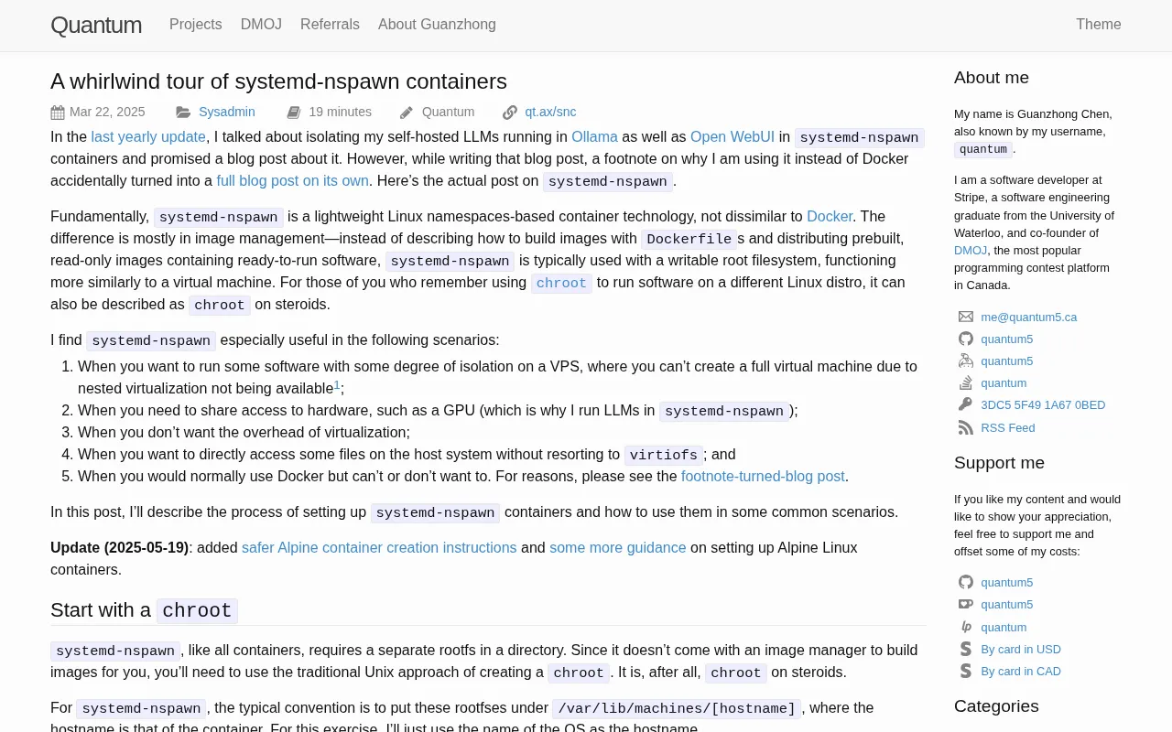Open the DMOJ item in the top navigation
1172x732 pixels.
point(261,25)
